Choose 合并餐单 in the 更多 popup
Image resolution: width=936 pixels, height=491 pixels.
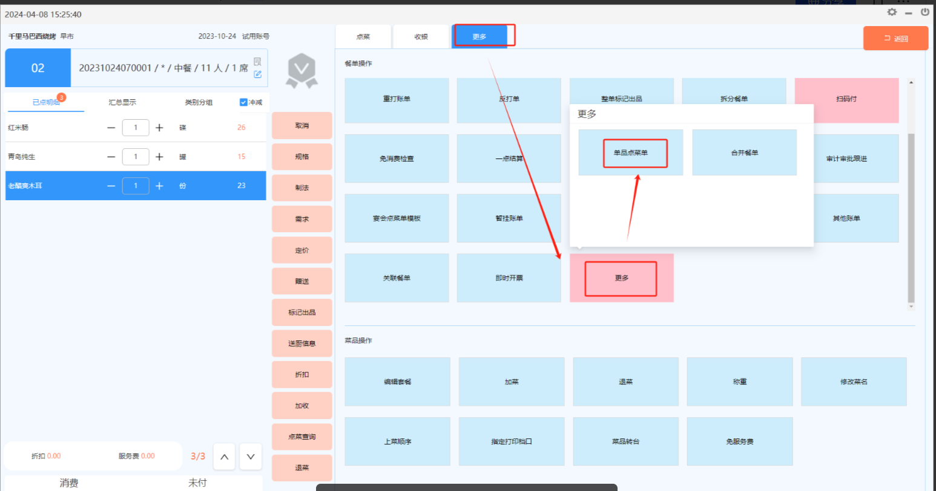coord(744,153)
